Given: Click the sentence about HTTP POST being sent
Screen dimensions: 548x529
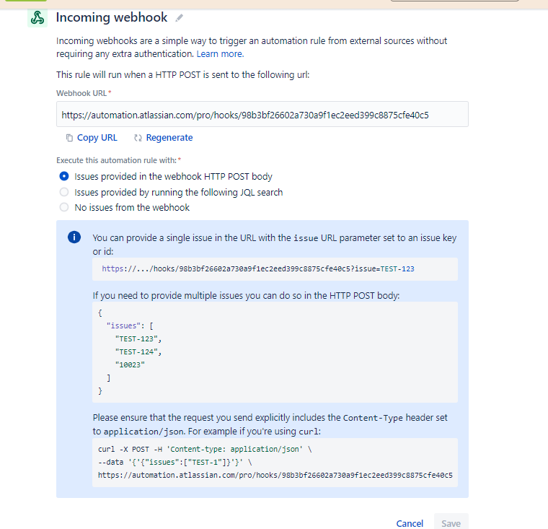Looking at the screenshot, I should pyautogui.click(x=182, y=74).
